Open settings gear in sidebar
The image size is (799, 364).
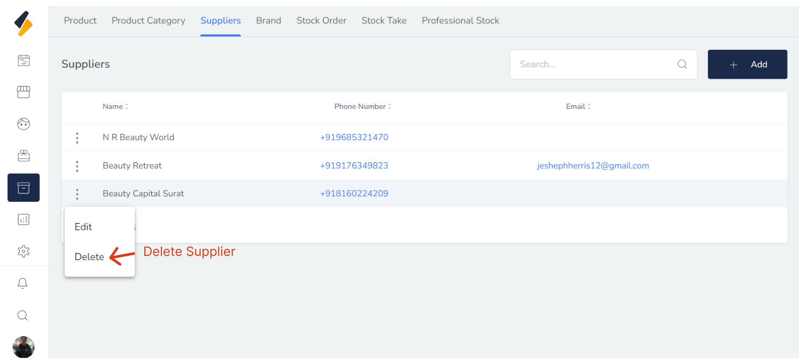point(23,251)
